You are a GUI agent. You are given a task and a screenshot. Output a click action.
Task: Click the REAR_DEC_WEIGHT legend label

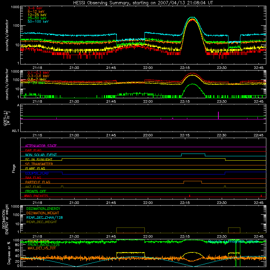click(42, 222)
